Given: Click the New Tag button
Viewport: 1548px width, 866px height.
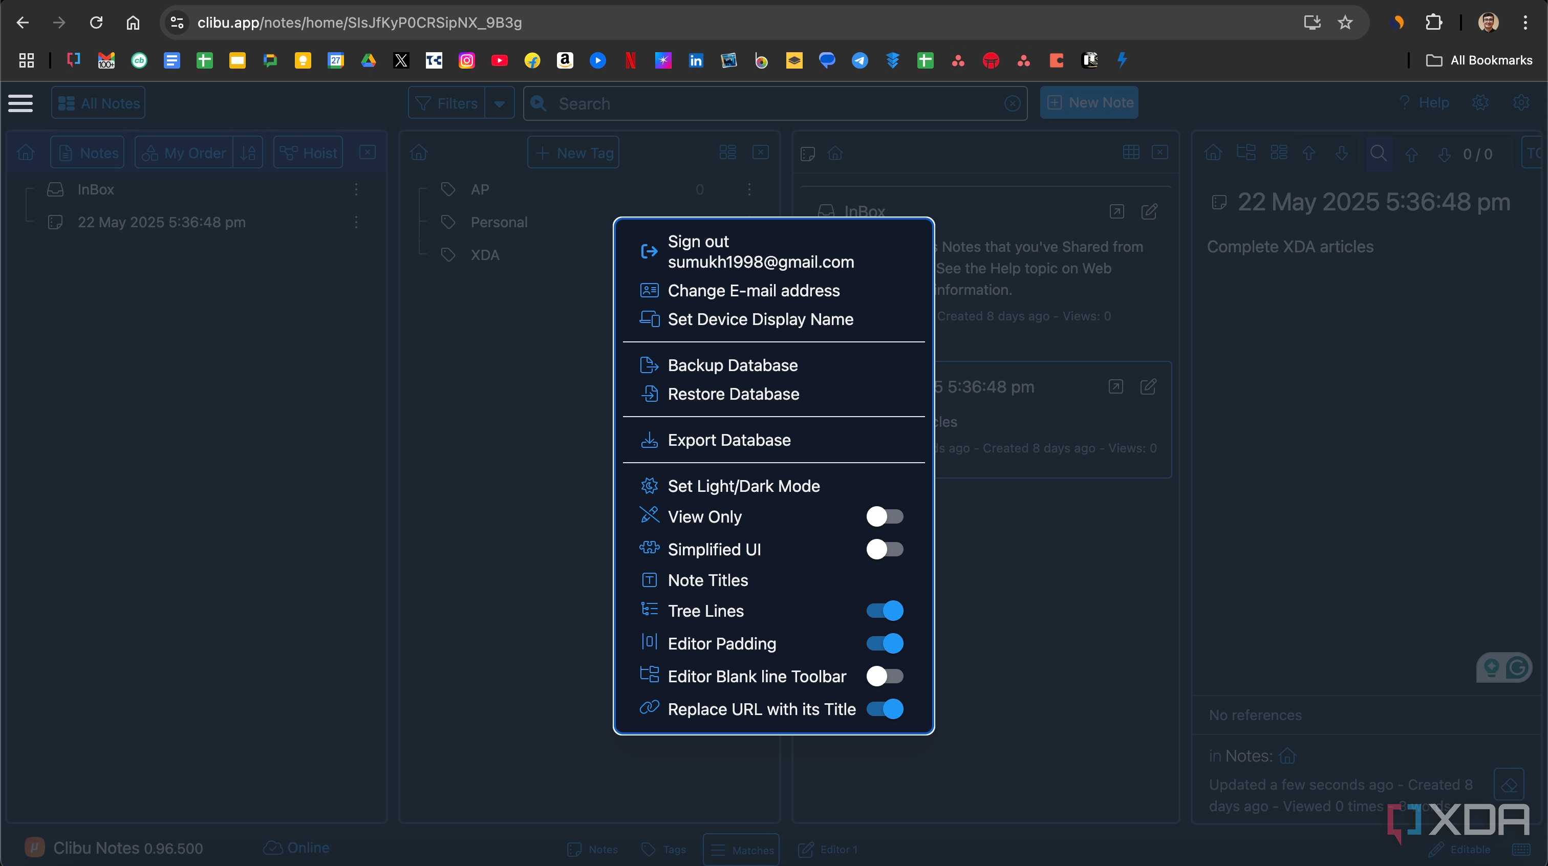Looking at the screenshot, I should (x=573, y=153).
